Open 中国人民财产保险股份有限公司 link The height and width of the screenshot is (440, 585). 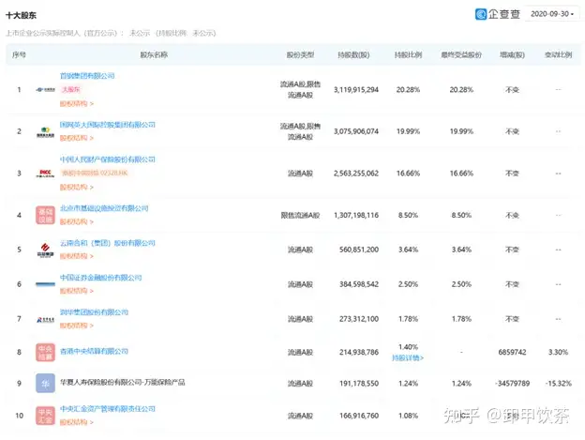click(108, 159)
